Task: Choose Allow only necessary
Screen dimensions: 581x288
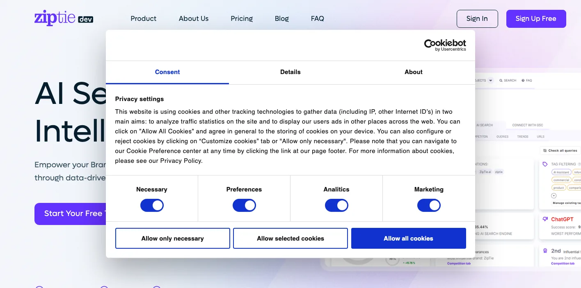Action: coord(173,239)
